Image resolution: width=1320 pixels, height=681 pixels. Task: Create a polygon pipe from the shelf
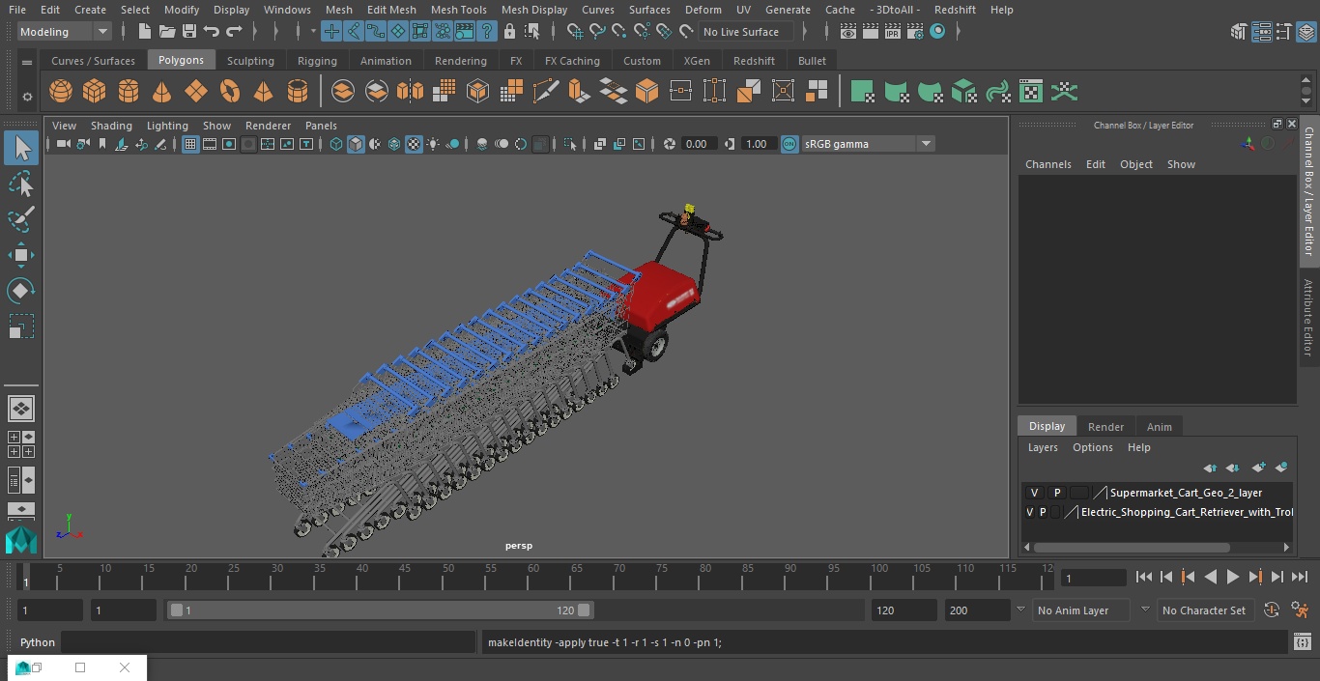(x=298, y=92)
